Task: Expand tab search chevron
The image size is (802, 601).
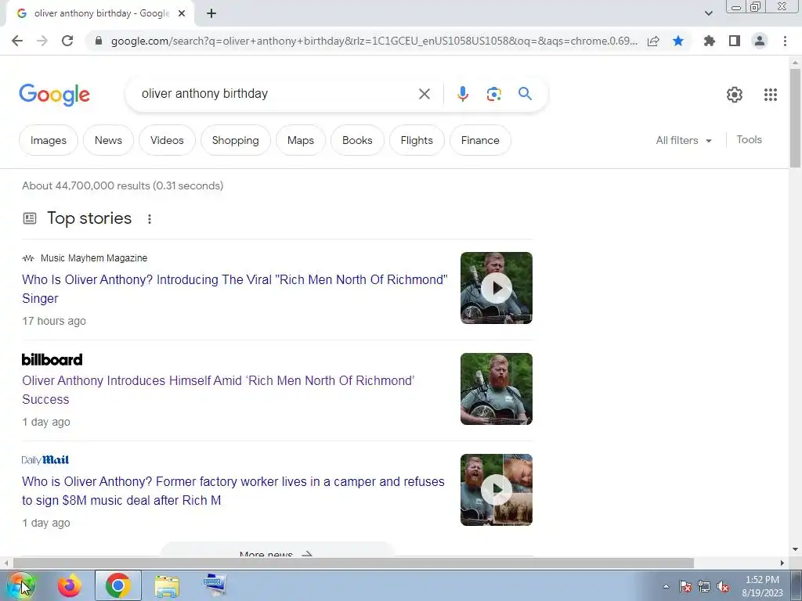Action: point(708,13)
